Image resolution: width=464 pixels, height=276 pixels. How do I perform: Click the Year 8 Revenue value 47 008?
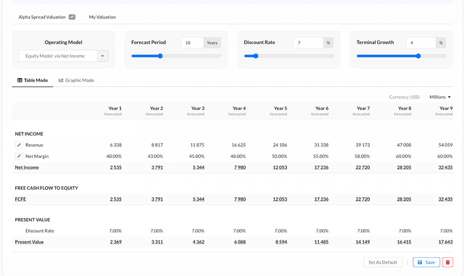coord(404,145)
